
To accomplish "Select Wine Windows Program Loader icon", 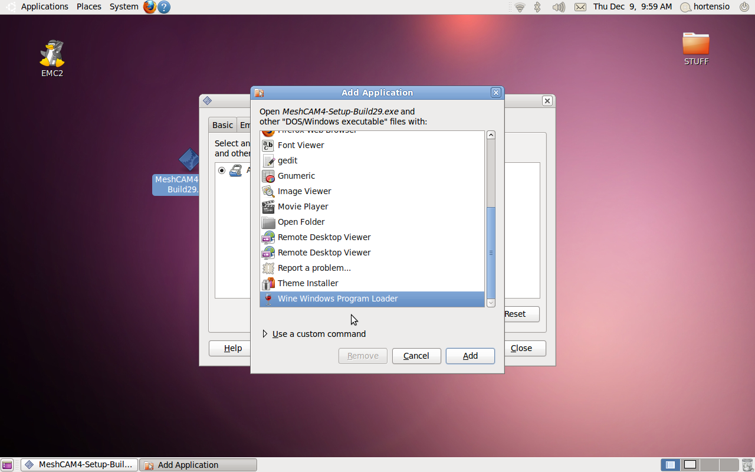I will pos(268,299).
